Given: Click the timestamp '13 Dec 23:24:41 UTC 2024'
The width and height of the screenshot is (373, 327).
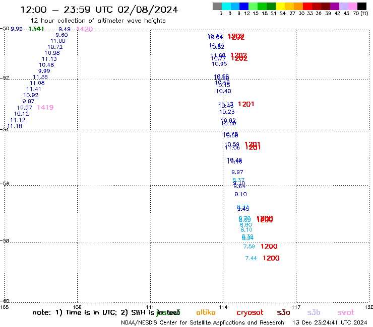Looking at the screenshot, I should (x=330, y=322).
